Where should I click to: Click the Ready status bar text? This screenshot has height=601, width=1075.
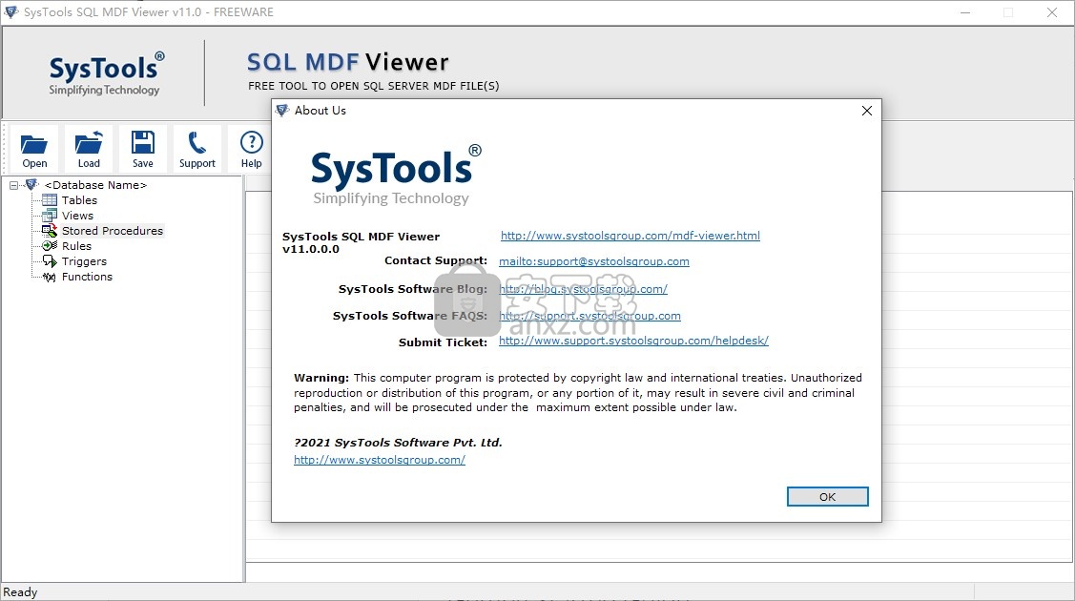[20, 592]
